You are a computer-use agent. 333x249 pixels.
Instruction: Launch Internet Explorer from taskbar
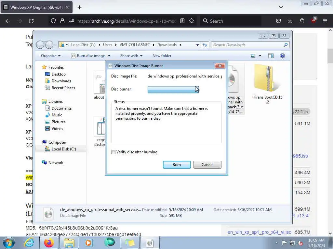point(29,243)
